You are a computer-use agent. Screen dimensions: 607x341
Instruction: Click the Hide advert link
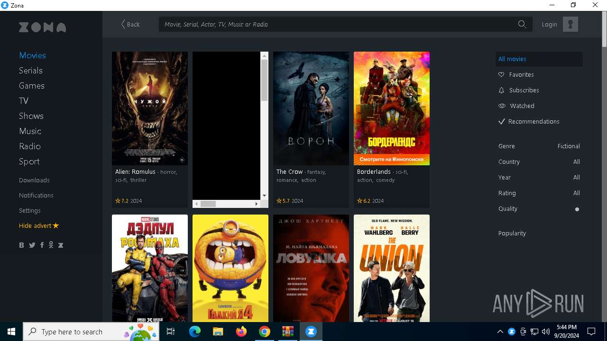[35, 225]
